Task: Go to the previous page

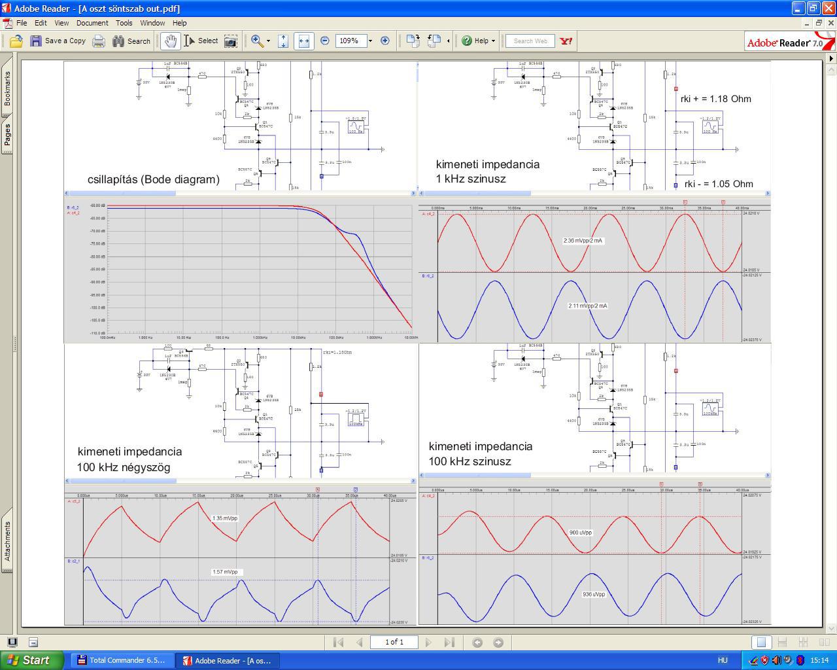Action: pyautogui.click(x=359, y=643)
